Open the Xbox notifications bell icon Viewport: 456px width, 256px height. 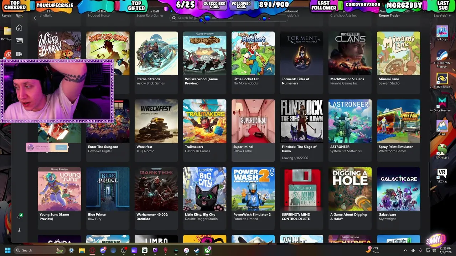tap(20, 216)
